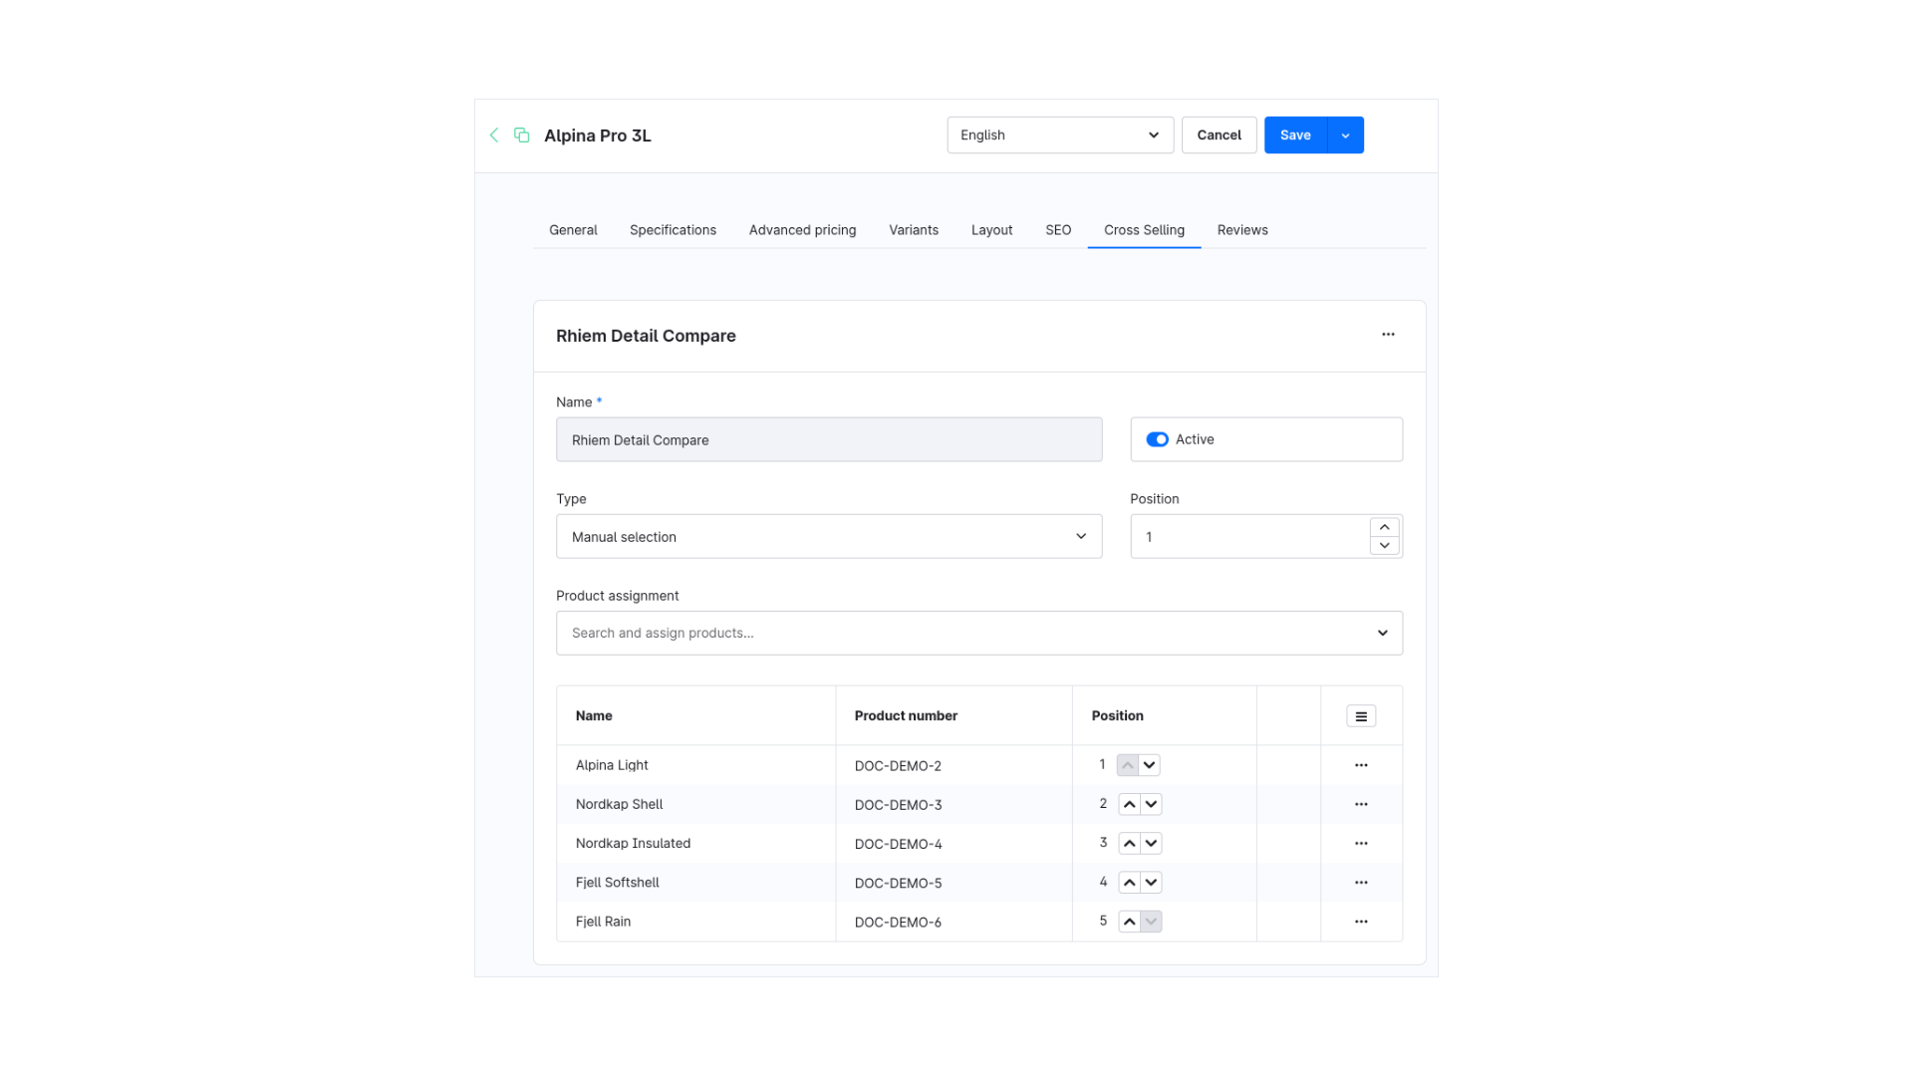Click the Cancel button
The height and width of the screenshot is (1076, 1913).
(1219, 134)
